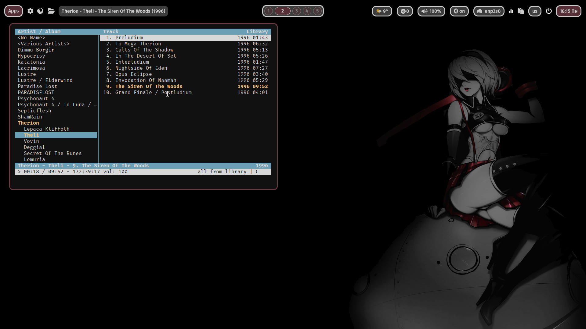Open the updates indicator showing 0
586x329 pixels.
405,11
